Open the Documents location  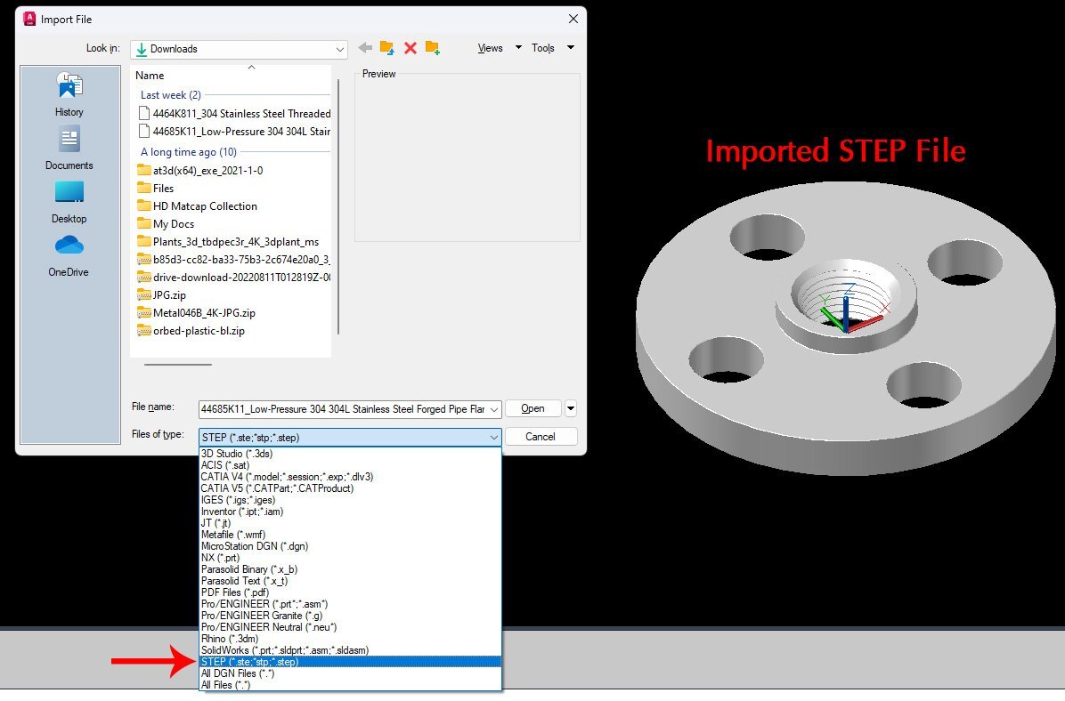point(69,148)
